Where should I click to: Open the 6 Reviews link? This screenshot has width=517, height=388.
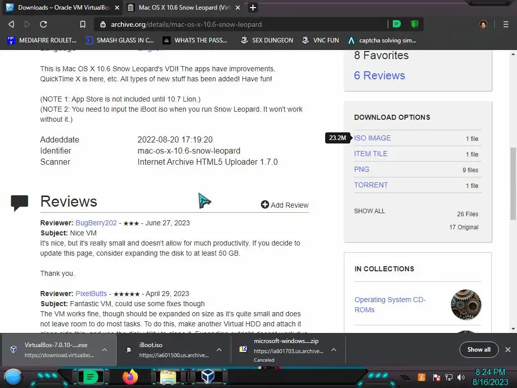click(x=380, y=76)
